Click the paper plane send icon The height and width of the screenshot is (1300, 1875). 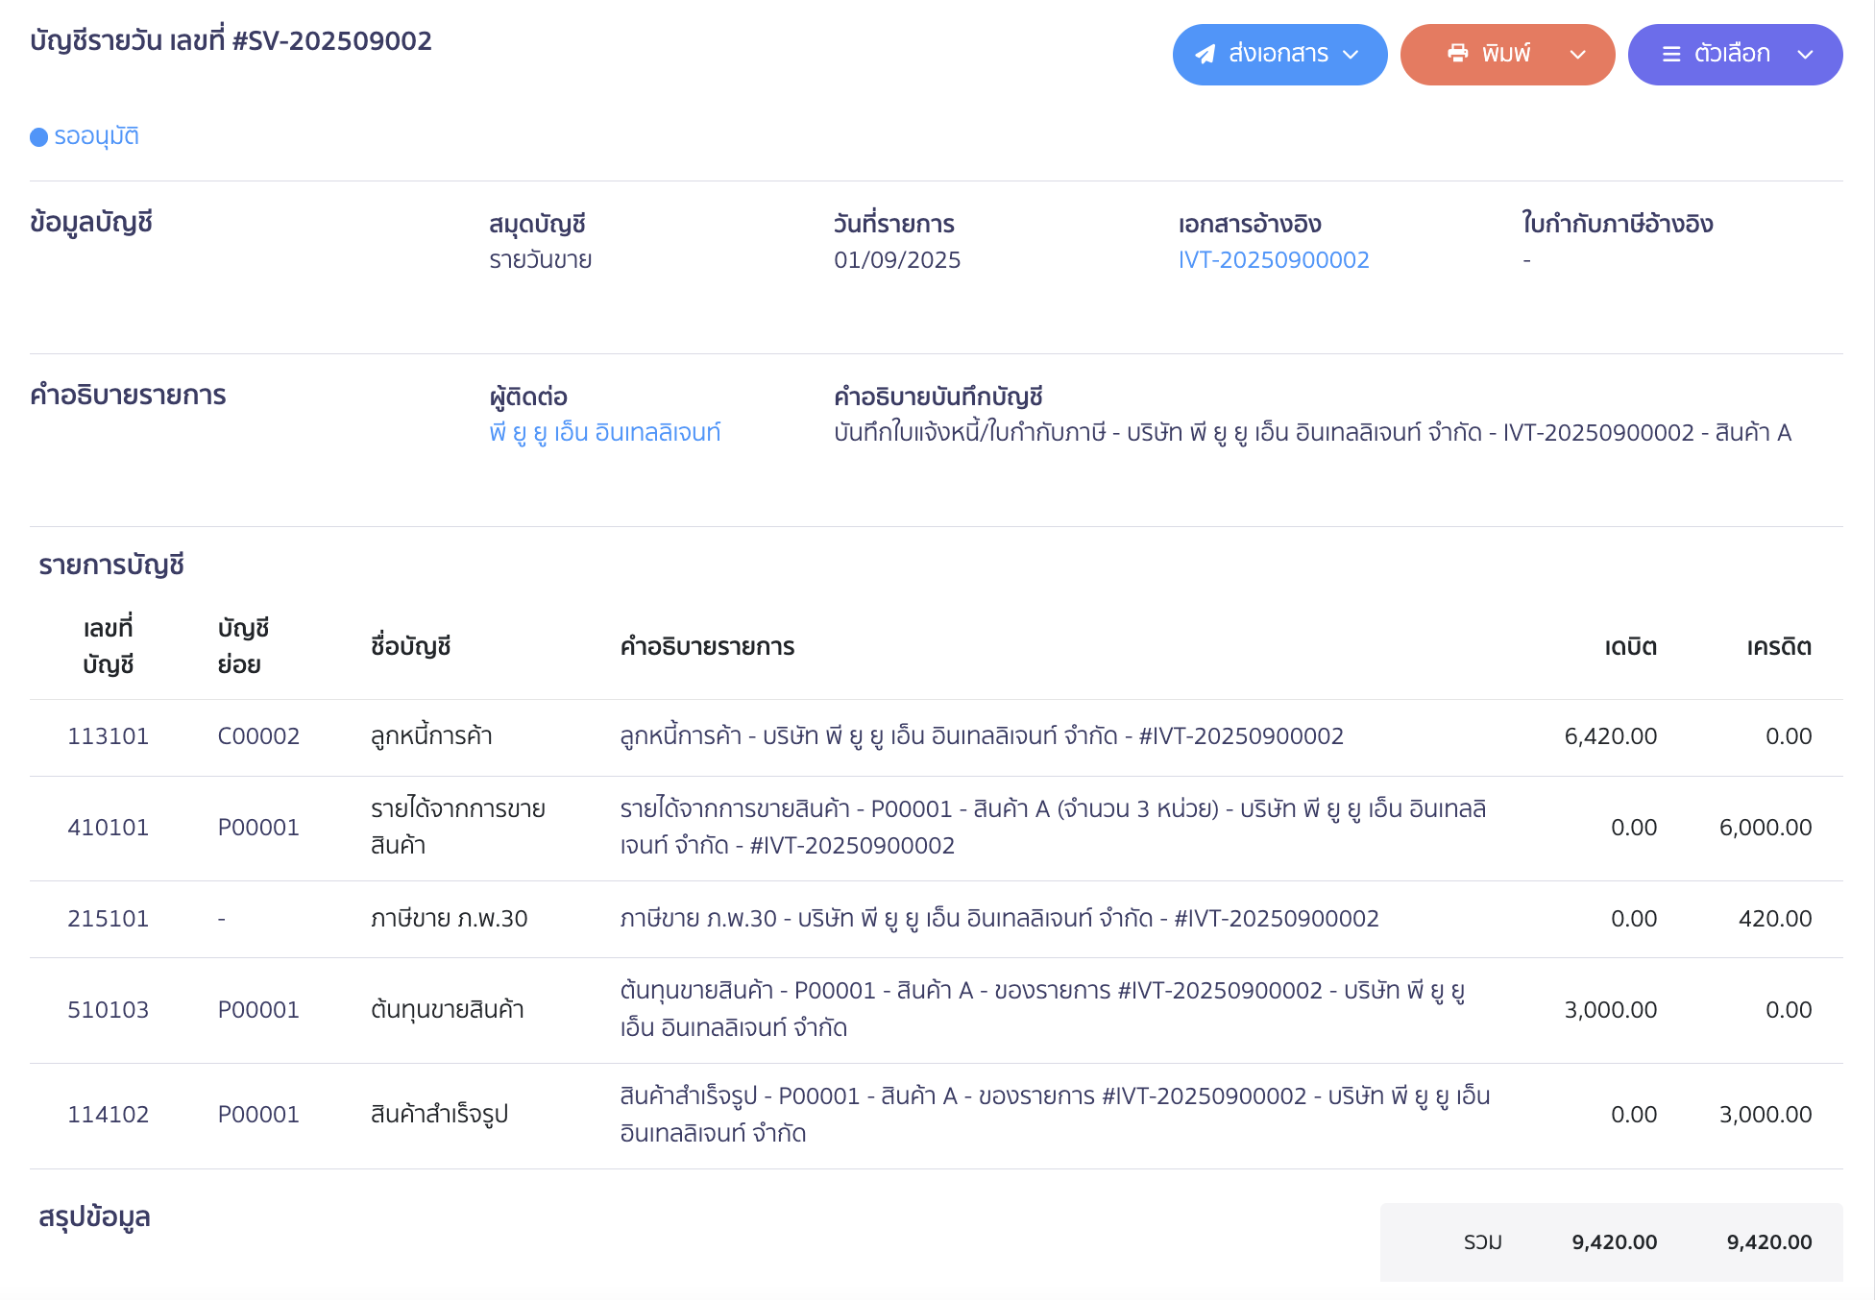click(1205, 55)
